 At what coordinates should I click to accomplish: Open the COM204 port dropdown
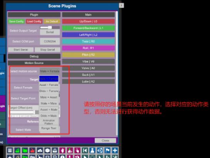(x=50, y=42)
